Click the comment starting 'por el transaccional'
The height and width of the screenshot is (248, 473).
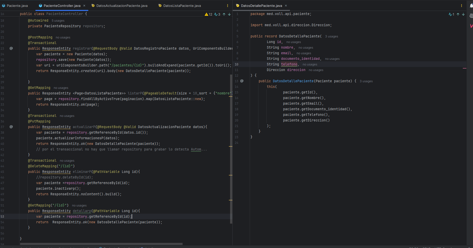122,149
